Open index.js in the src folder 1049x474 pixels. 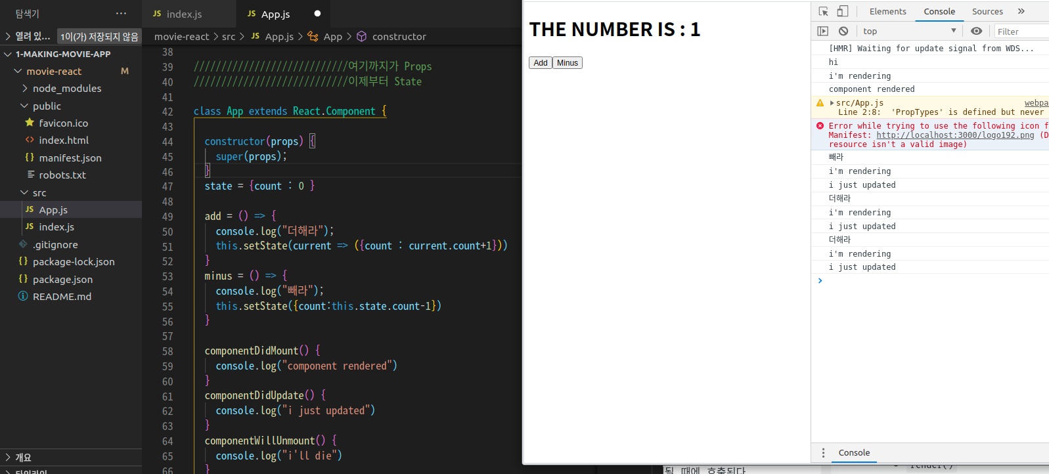point(56,226)
